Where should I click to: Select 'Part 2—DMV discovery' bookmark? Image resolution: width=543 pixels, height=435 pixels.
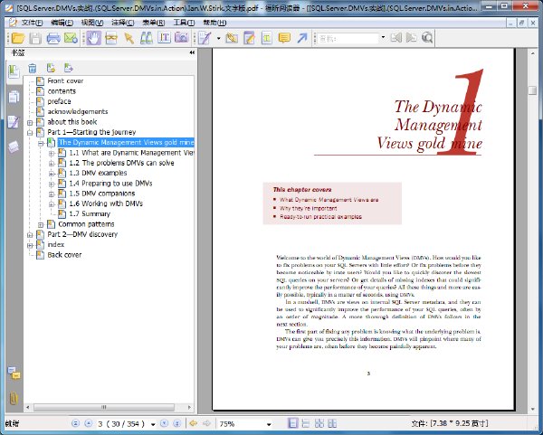82,234
